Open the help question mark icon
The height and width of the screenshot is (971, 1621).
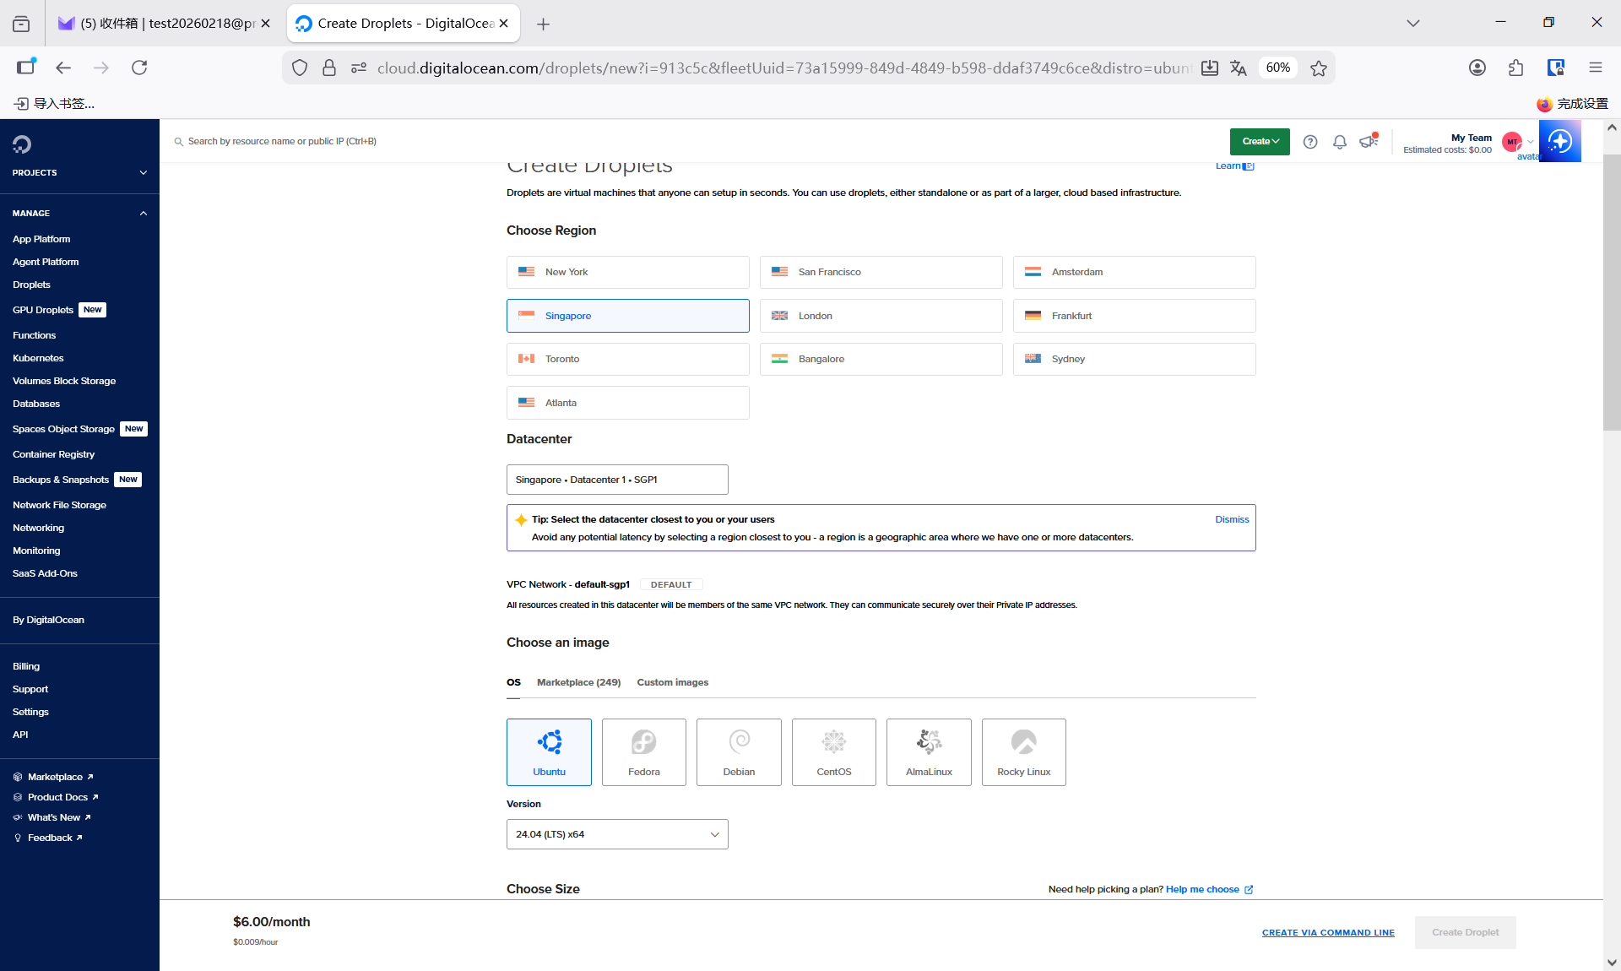coord(1309,142)
